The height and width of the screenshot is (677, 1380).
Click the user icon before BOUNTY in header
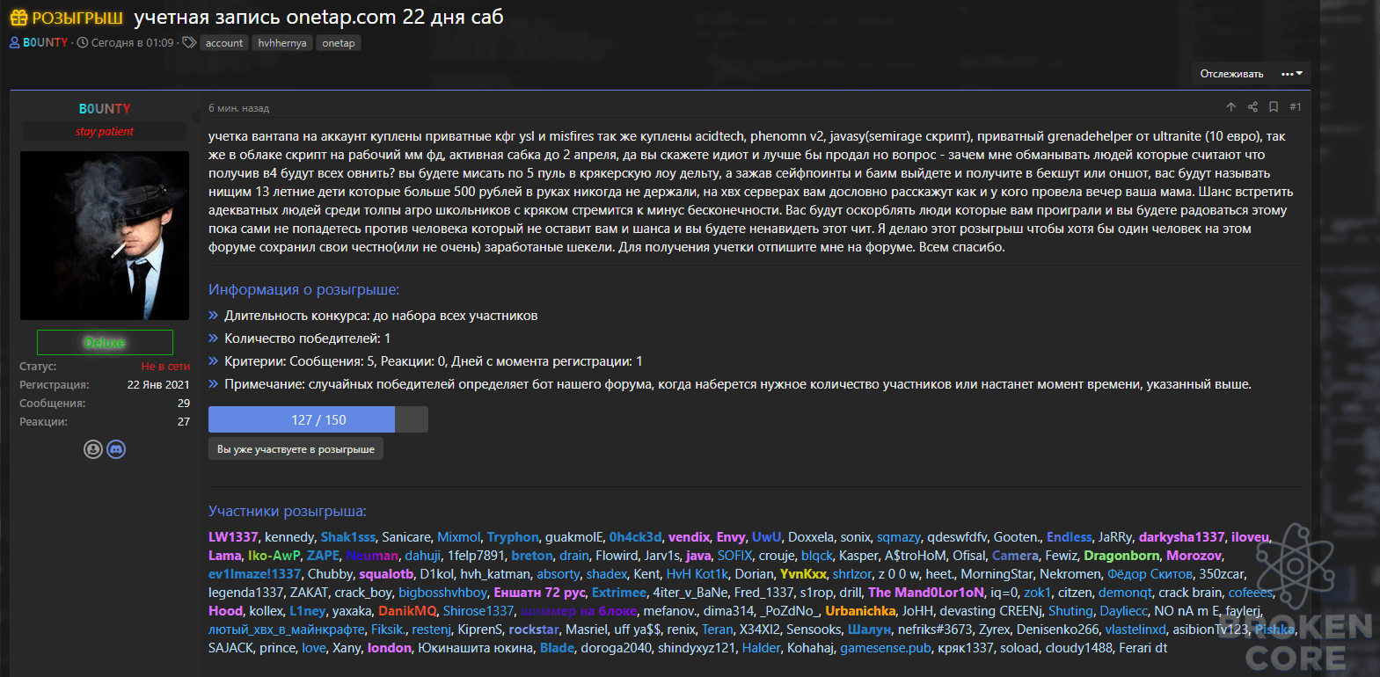click(x=15, y=42)
